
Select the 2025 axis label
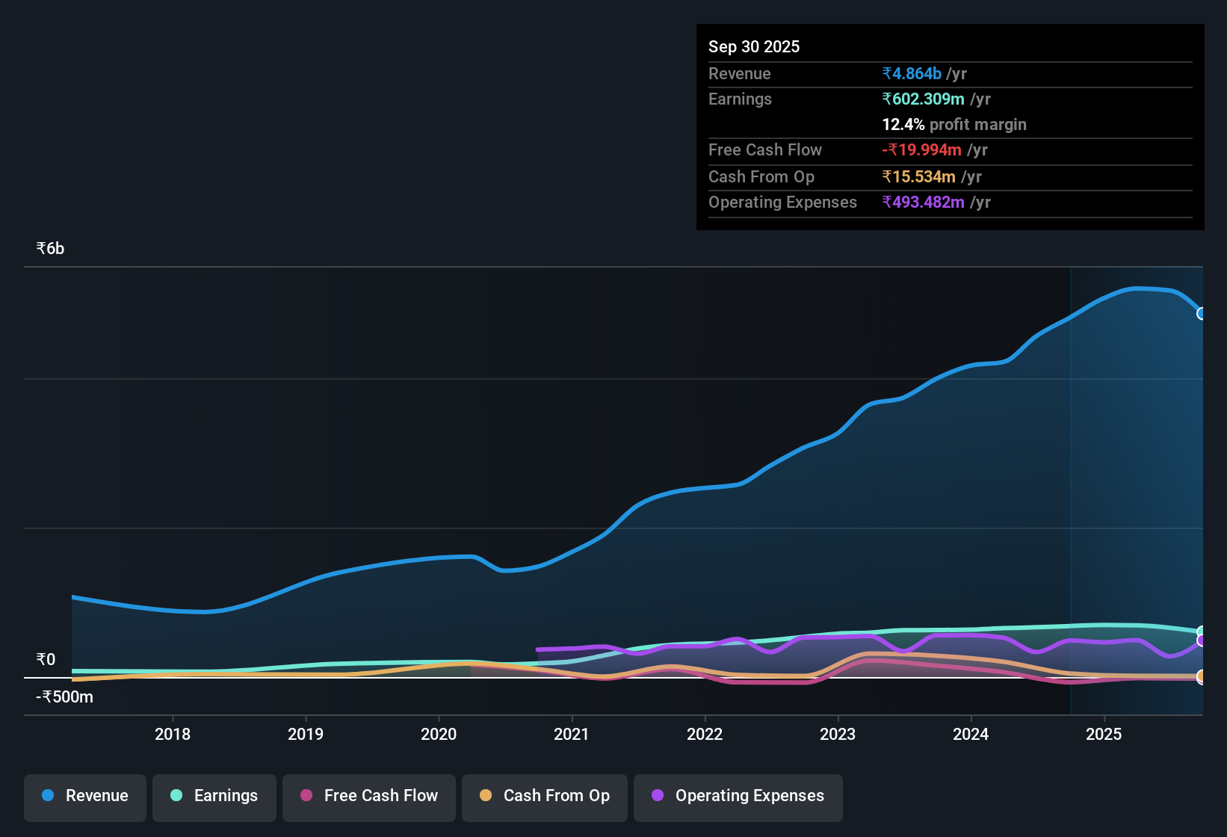tap(1104, 735)
